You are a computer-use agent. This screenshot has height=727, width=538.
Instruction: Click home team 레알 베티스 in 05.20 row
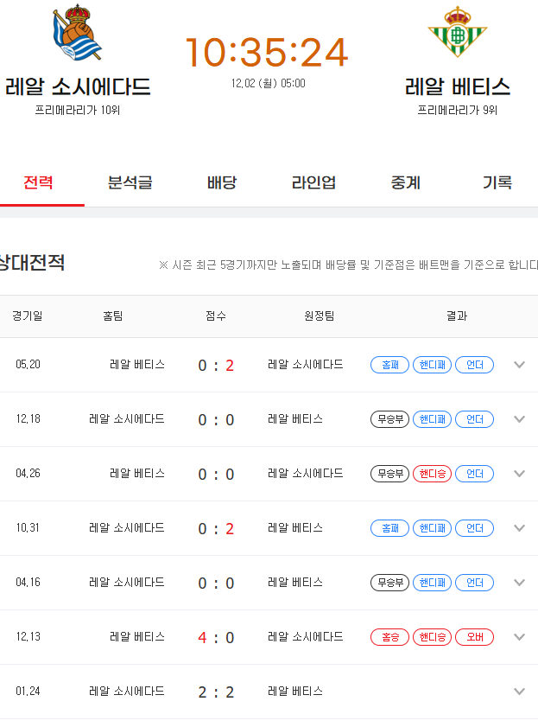137,365
